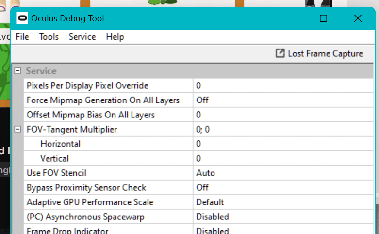Select the Frame Drop Indicator label
Image resolution: width=379 pixels, height=234 pixels.
tap(67, 231)
